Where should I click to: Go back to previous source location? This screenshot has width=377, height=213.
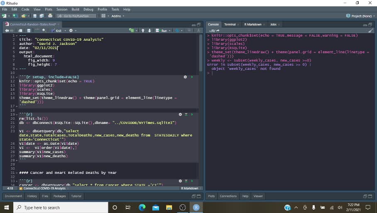coord(7,31)
